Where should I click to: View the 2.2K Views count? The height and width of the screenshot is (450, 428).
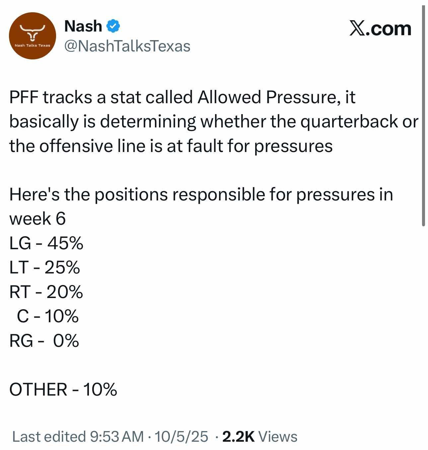[260, 436]
